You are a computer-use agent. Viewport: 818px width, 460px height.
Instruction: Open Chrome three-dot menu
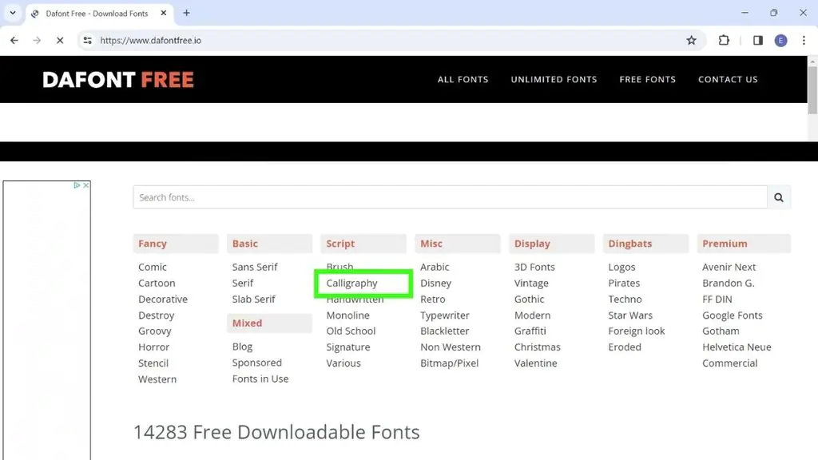pos(804,41)
